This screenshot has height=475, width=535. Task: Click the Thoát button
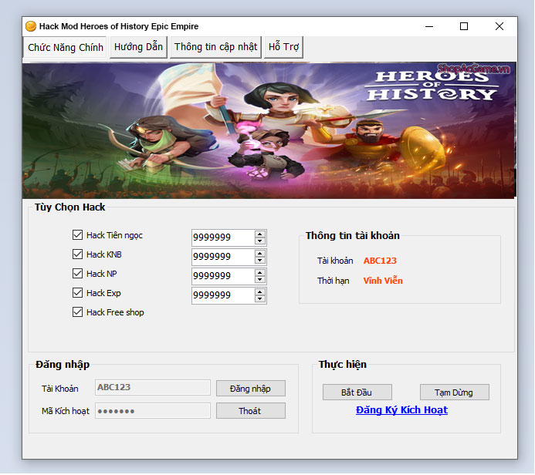[251, 411]
